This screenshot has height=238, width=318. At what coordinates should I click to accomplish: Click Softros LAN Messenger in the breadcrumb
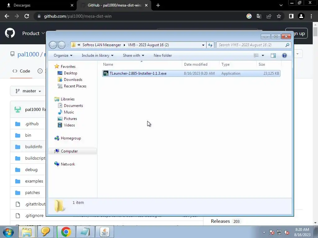(102, 45)
